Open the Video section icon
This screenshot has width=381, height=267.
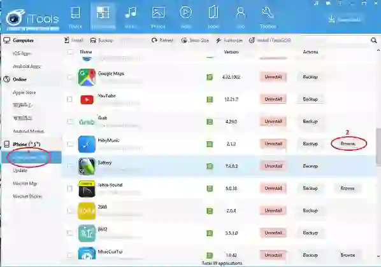(x=185, y=13)
